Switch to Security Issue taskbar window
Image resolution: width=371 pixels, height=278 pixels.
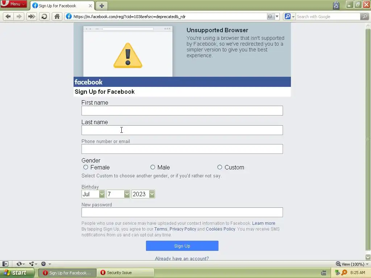click(125, 273)
